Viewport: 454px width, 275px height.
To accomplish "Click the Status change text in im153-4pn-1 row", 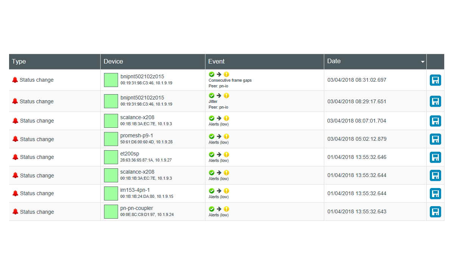I will pos(37,193).
